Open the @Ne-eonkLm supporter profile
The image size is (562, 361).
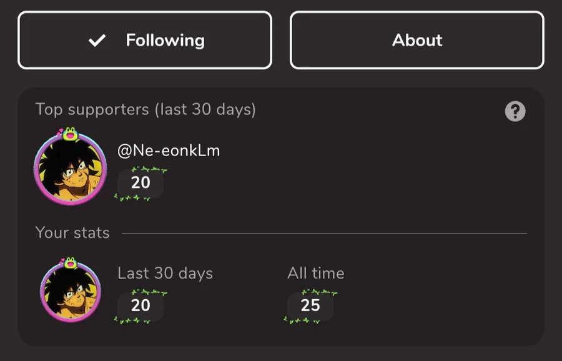pos(169,151)
